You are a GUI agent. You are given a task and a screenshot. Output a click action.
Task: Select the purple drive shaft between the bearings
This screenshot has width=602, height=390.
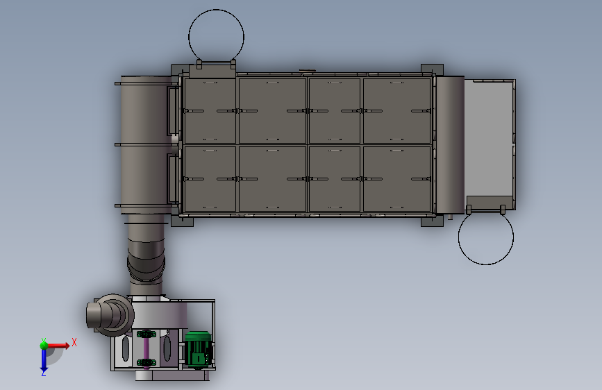147,348
